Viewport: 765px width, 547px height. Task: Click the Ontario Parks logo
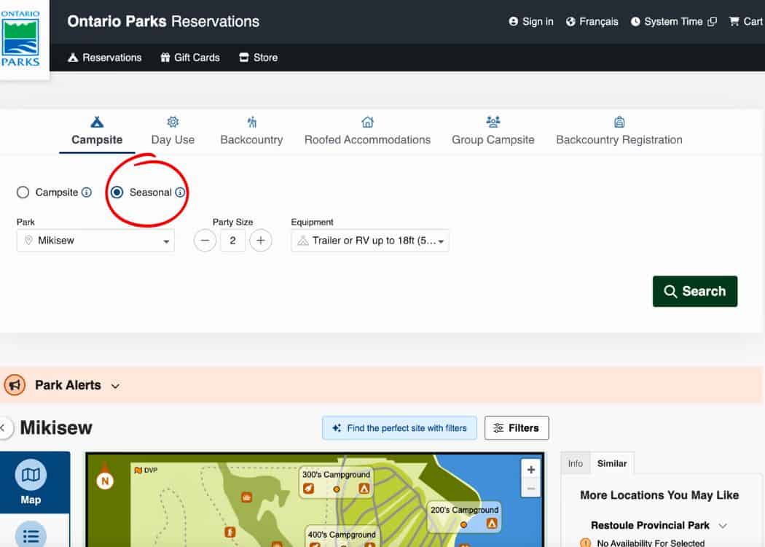(x=20, y=38)
